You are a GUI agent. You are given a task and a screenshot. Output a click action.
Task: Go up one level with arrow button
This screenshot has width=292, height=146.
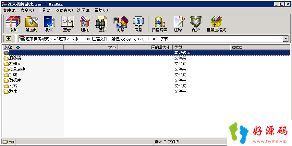[8, 39]
